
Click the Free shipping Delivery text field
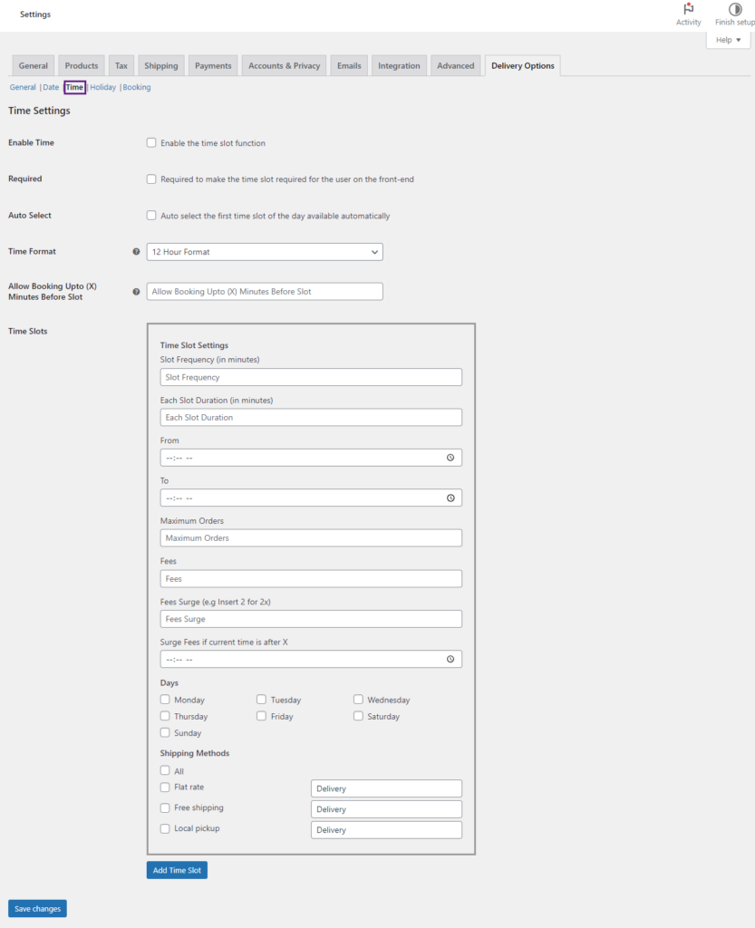[x=386, y=809]
